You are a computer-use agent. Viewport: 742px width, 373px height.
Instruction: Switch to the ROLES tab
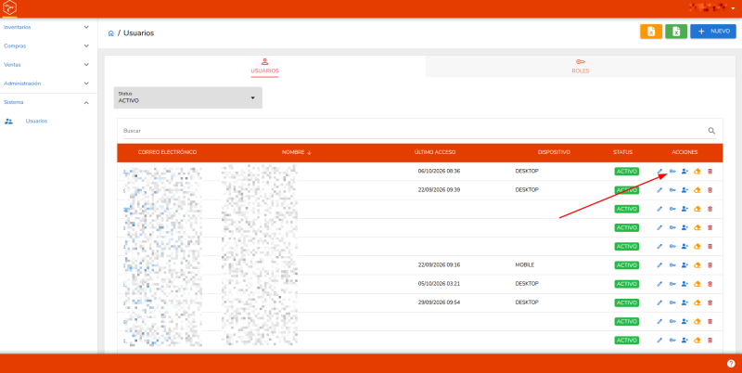coord(581,67)
